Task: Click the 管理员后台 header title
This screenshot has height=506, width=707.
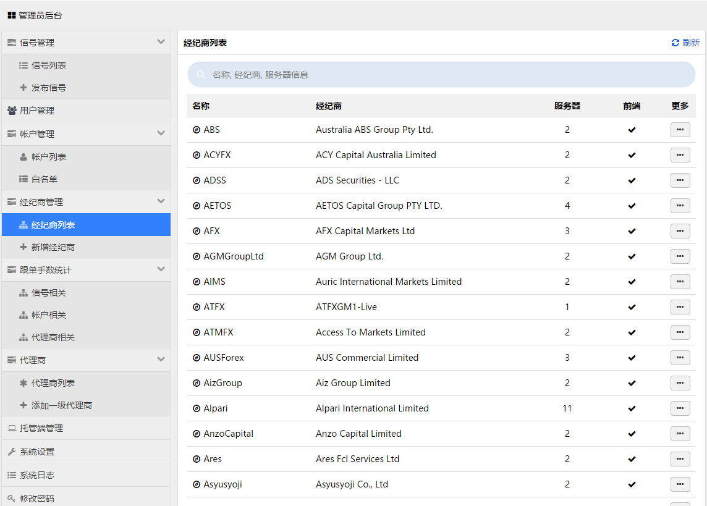Action: (x=40, y=15)
